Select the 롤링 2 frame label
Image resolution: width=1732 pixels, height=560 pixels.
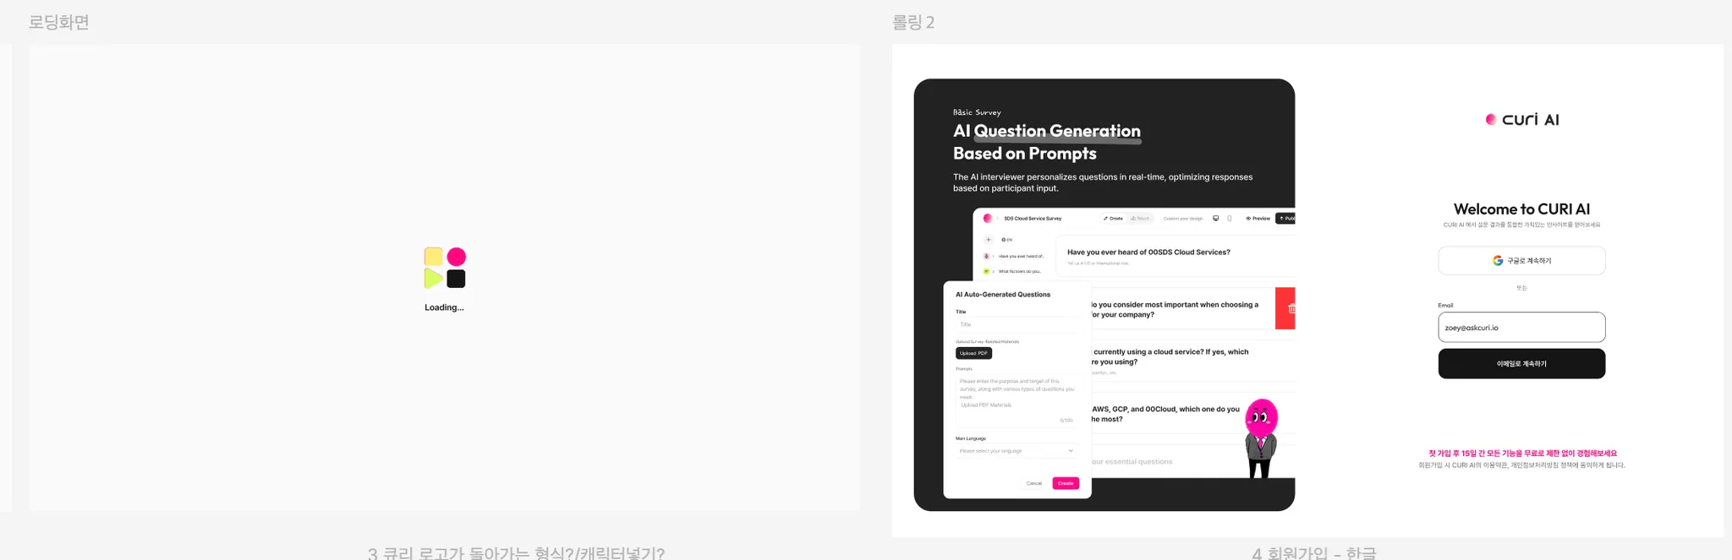[x=913, y=22]
